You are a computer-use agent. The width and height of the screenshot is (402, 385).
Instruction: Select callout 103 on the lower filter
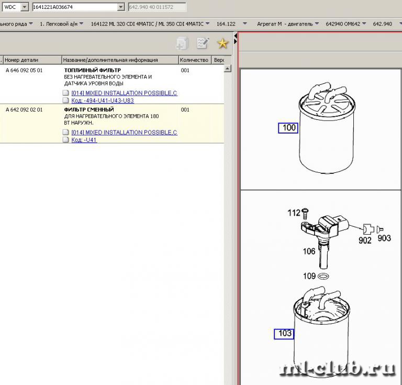click(284, 333)
